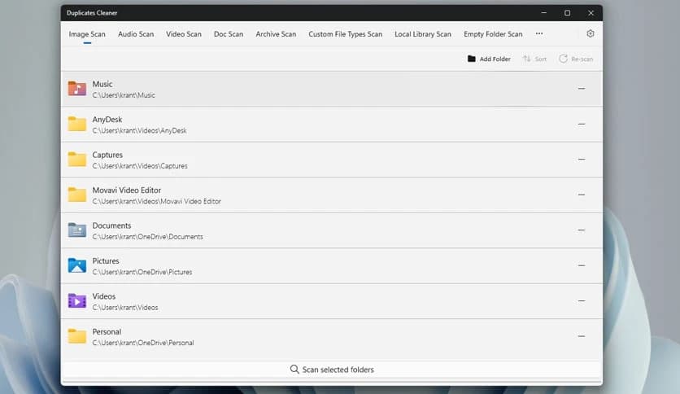The height and width of the screenshot is (394, 680).
Task: Click the Pictures folder icon
Action: [77, 265]
